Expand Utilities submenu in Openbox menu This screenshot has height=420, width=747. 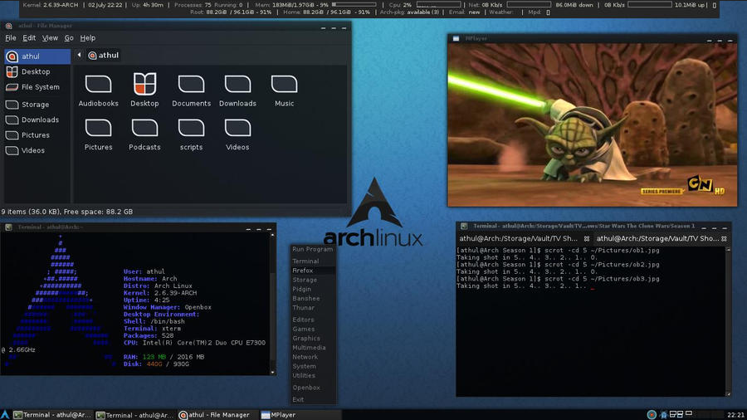(313, 375)
